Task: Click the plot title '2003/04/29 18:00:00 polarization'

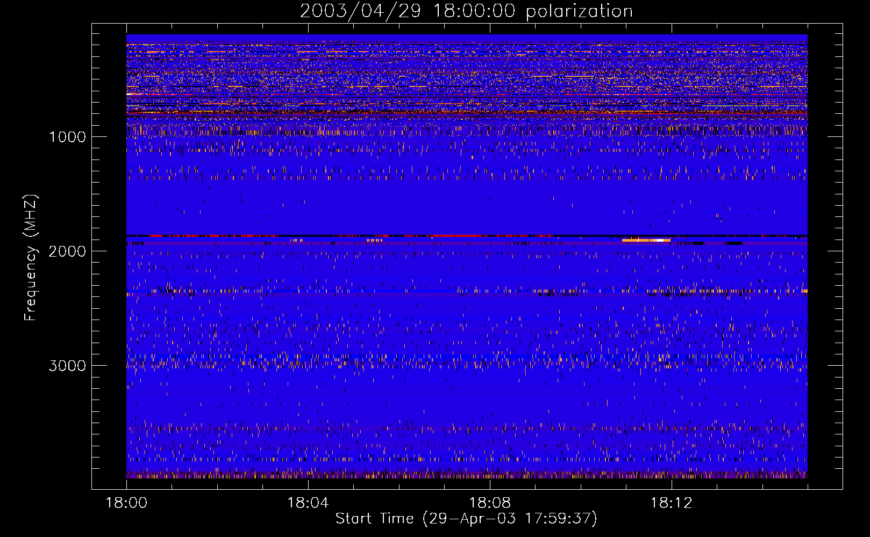Action: 466,11
